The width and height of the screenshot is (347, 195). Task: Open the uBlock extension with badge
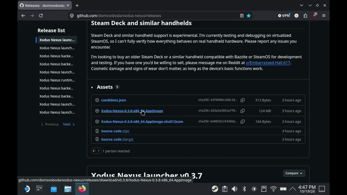click(314, 15)
